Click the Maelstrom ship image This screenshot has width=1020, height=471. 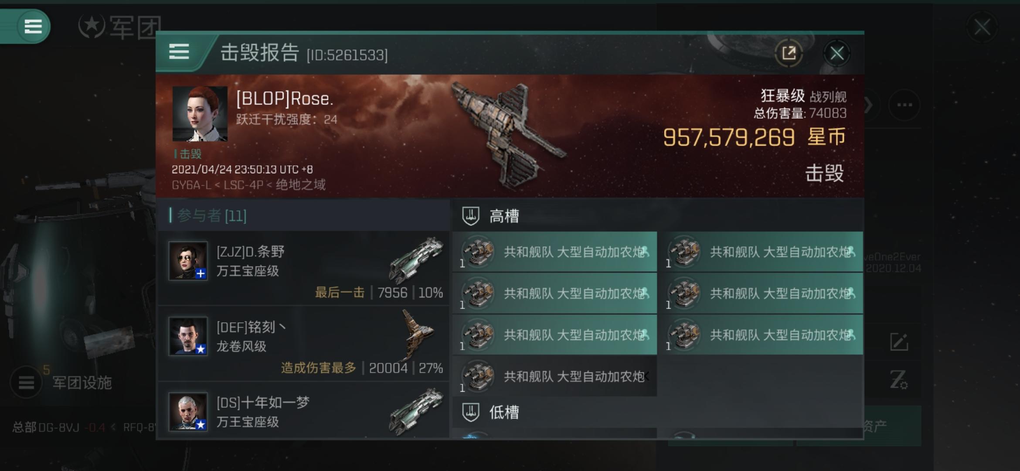(508, 135)
